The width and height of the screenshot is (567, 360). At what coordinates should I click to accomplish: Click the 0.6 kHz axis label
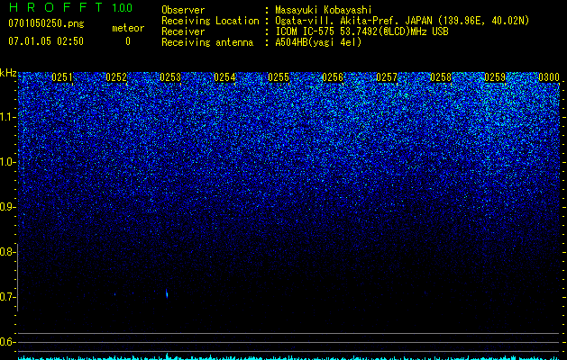(x=7, y=342)
